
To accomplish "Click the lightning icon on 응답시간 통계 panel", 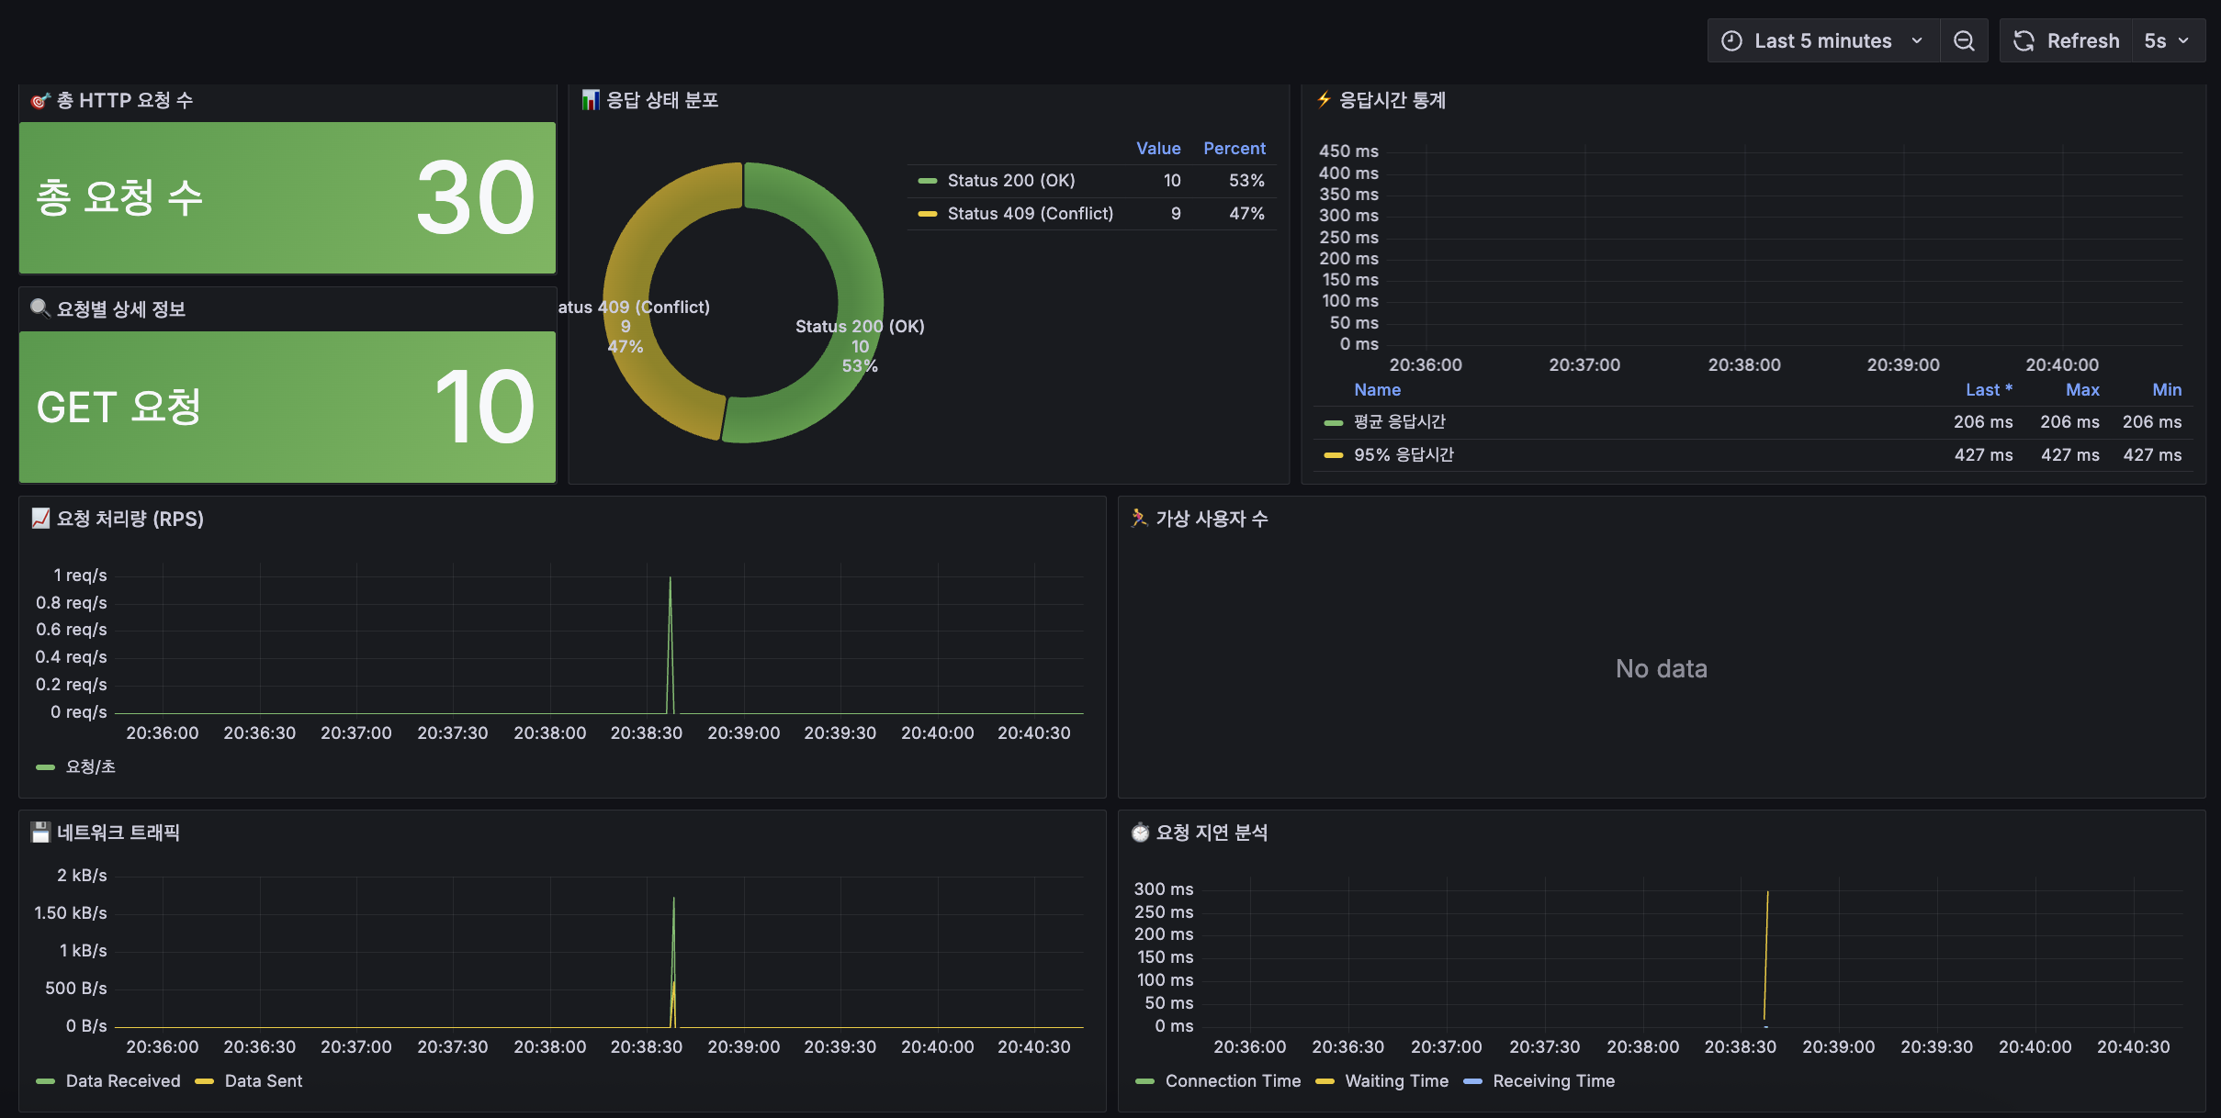I will point(1324,100).
